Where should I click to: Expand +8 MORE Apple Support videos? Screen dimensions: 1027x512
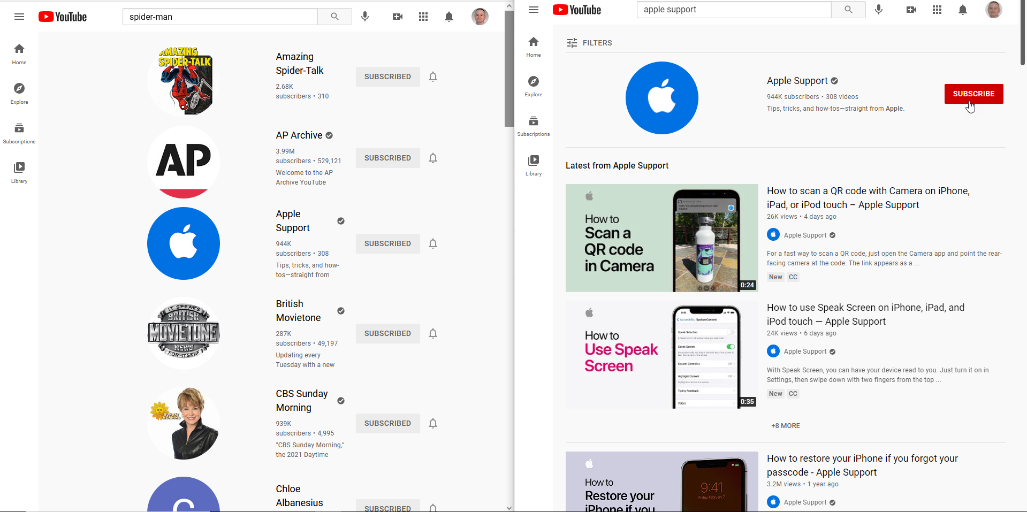click(x=786, y=426)
